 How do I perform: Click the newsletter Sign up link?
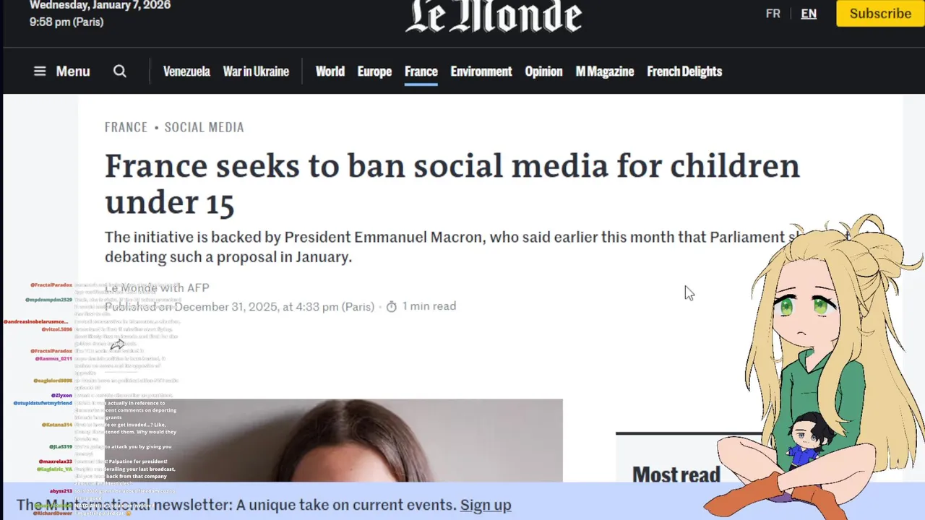pos(486,505)
